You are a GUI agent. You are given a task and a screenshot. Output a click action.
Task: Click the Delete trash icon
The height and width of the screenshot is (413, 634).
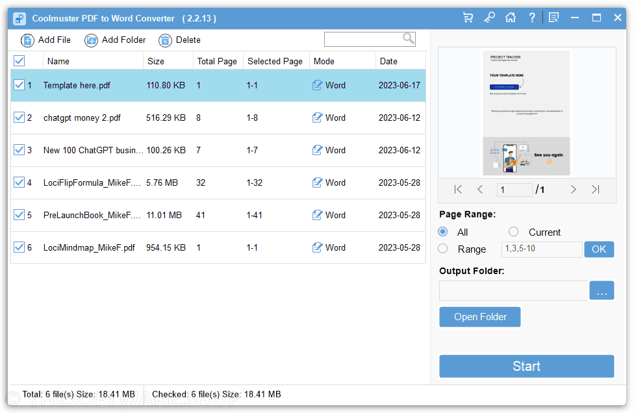pyautogui.click(x=165, y=40)
